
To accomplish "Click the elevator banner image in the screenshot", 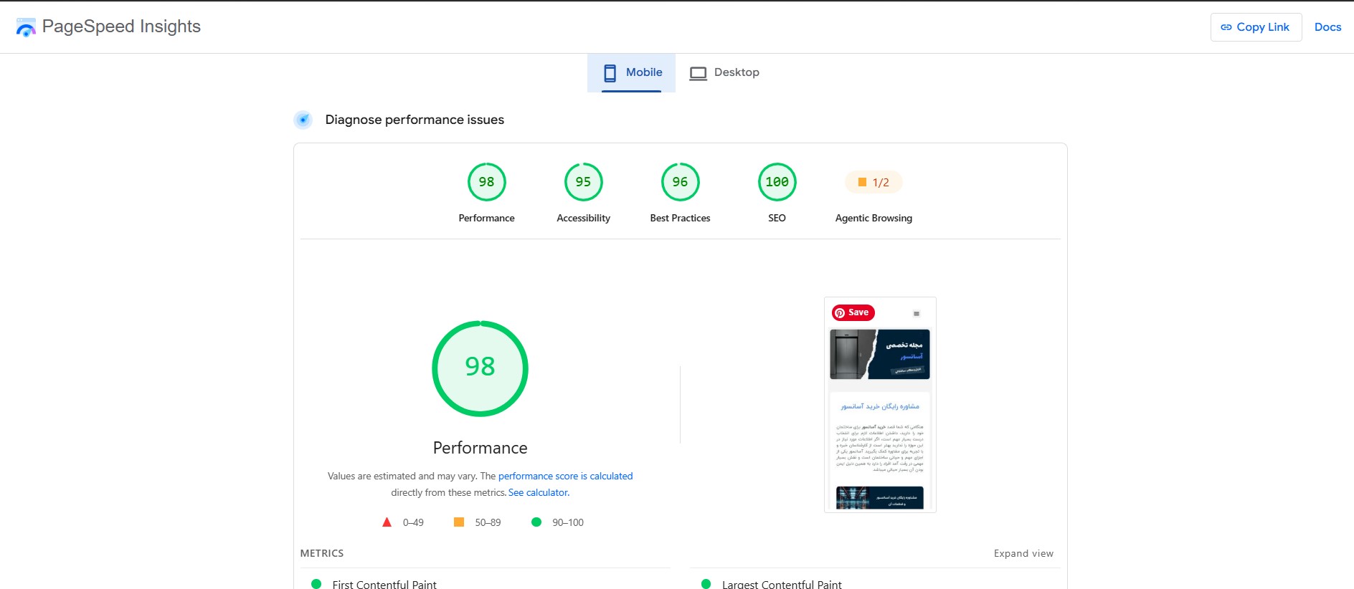I will [880, 354].
